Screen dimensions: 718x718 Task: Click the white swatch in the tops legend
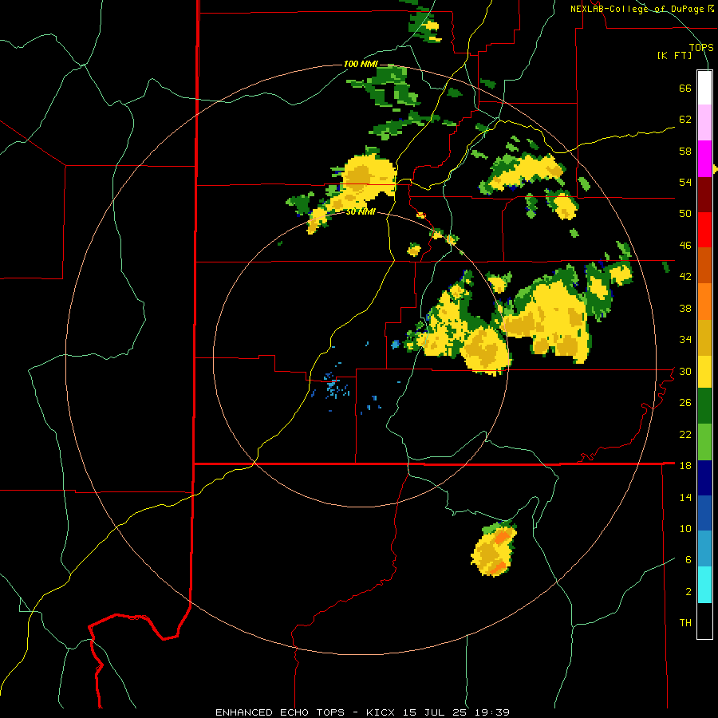point(704,88)
